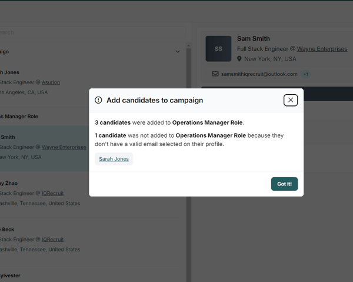Show additional emails via the +1 badge
Image resolution: width=353 pixels, height=282 pixels.
pos(306,74)
